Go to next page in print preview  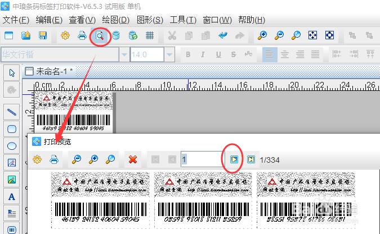tap(234, 159)
